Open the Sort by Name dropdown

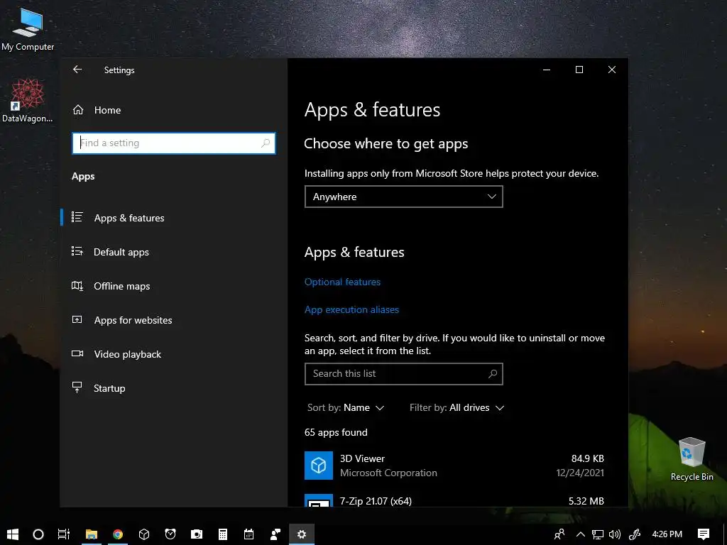(346, 408)
